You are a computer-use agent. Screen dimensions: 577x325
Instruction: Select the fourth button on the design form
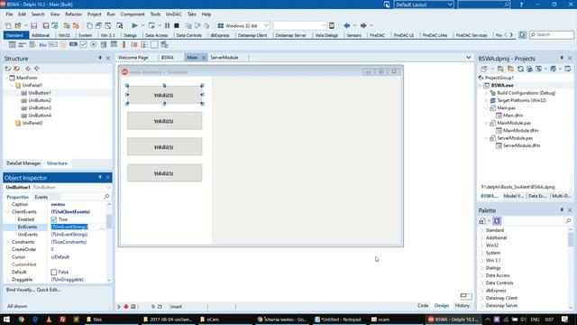[164, 173]
